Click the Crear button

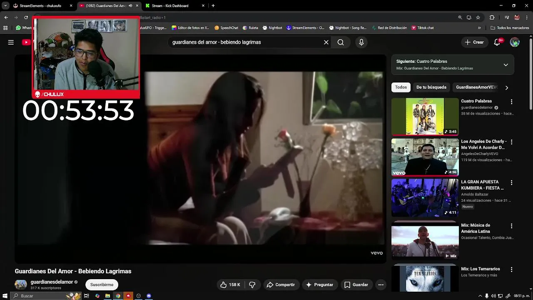click(474, 42)
